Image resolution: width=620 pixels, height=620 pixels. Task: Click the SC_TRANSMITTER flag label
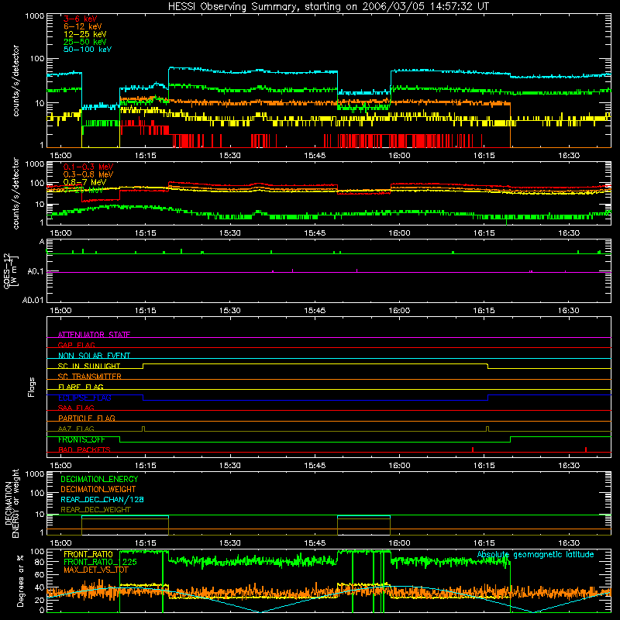click(x=90, y=377)
